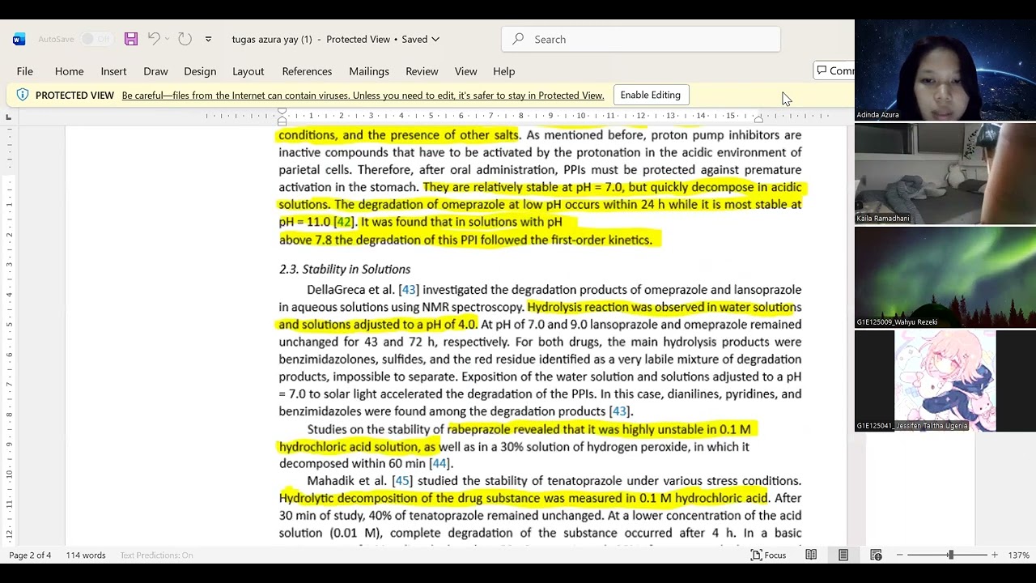Viewport: 1036px width, 583px height.
Task: Click the word 'DellaGreca' in the document
Action: tap(336, 290)
